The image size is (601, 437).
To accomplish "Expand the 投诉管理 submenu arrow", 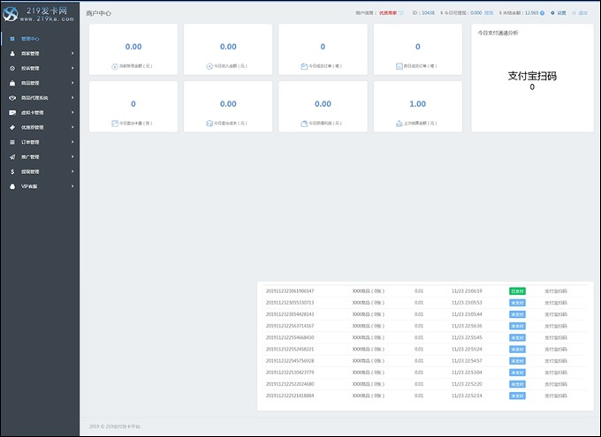I will [x=72, y=68].
